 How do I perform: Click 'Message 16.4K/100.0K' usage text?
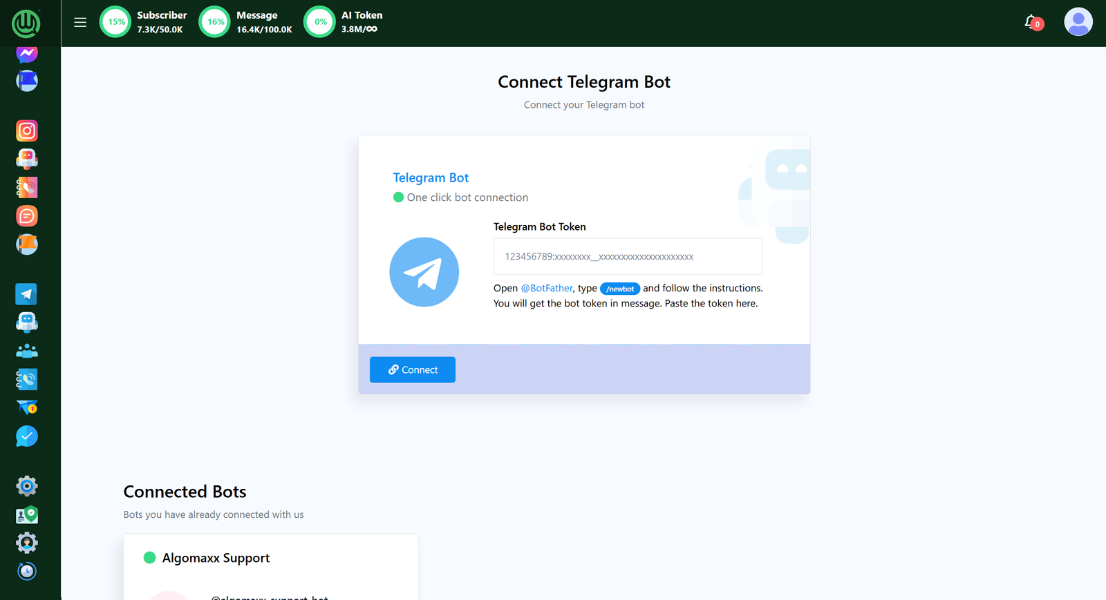point(264,22)
